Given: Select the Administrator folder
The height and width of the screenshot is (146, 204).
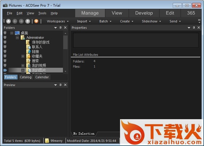Looking at the screenshot, I should point(35,38).
